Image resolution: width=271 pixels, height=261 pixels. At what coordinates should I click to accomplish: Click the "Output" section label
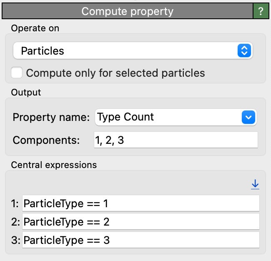pyautogui.click(x=26, y=92)
